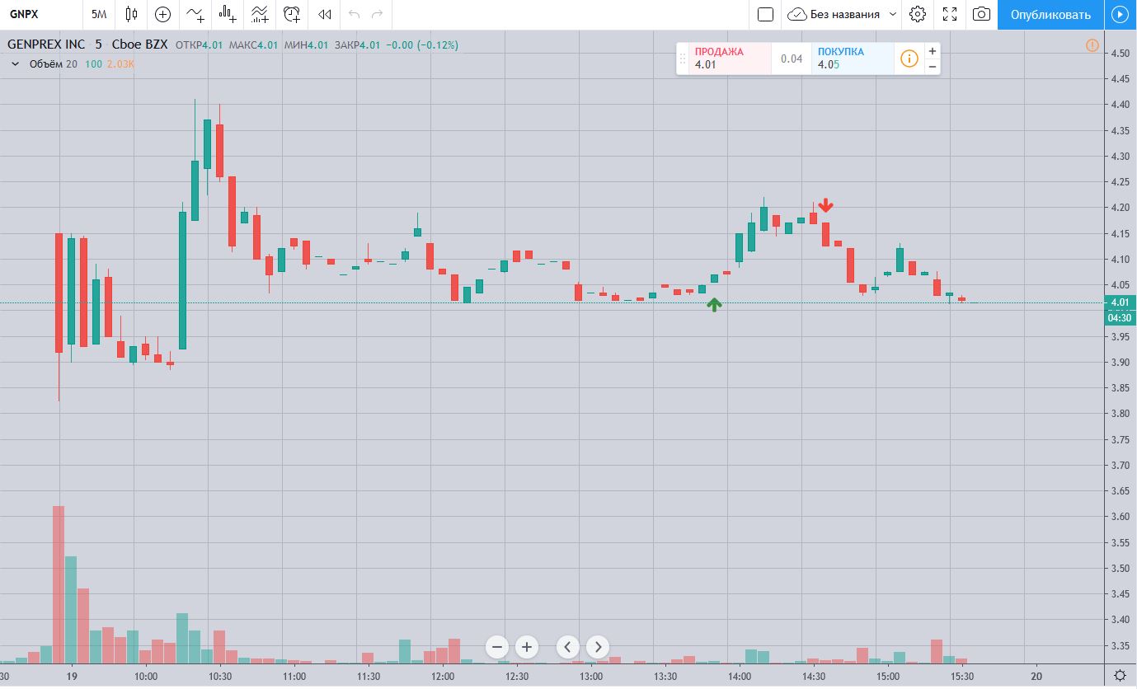1137x689 pixels.
Task: Click the compare or add symbol icon
Action: point(162,14)
